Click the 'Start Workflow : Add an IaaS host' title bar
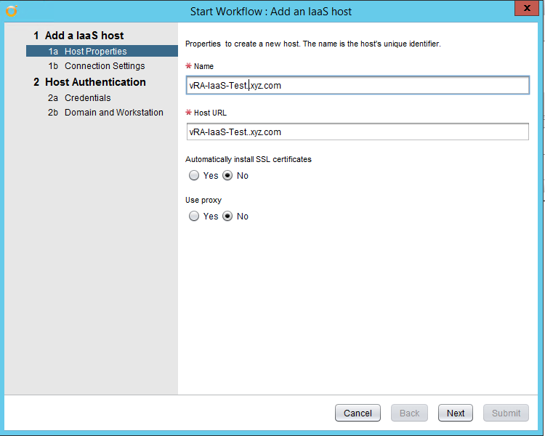 [270, 12]
